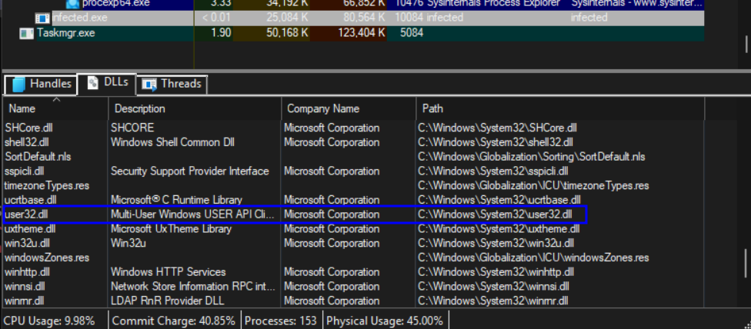Image resolution: width=751 pixels, height=329 pixels.
Task: Click Taskmgr.exe PID value 5084
Action: tap(412, 34)
